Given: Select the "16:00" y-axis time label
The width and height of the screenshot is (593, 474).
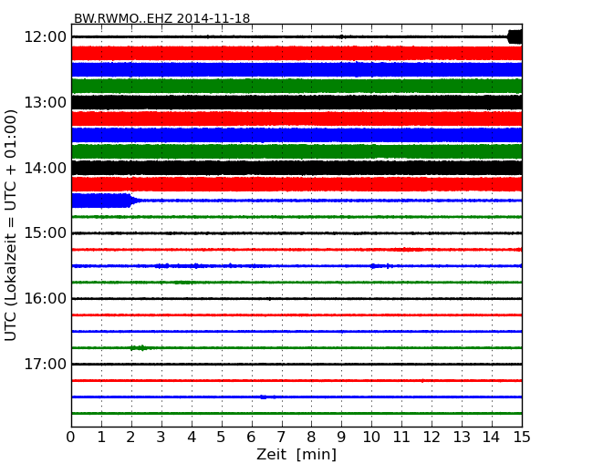Looking at the screenshot, I should click(45, 299).
